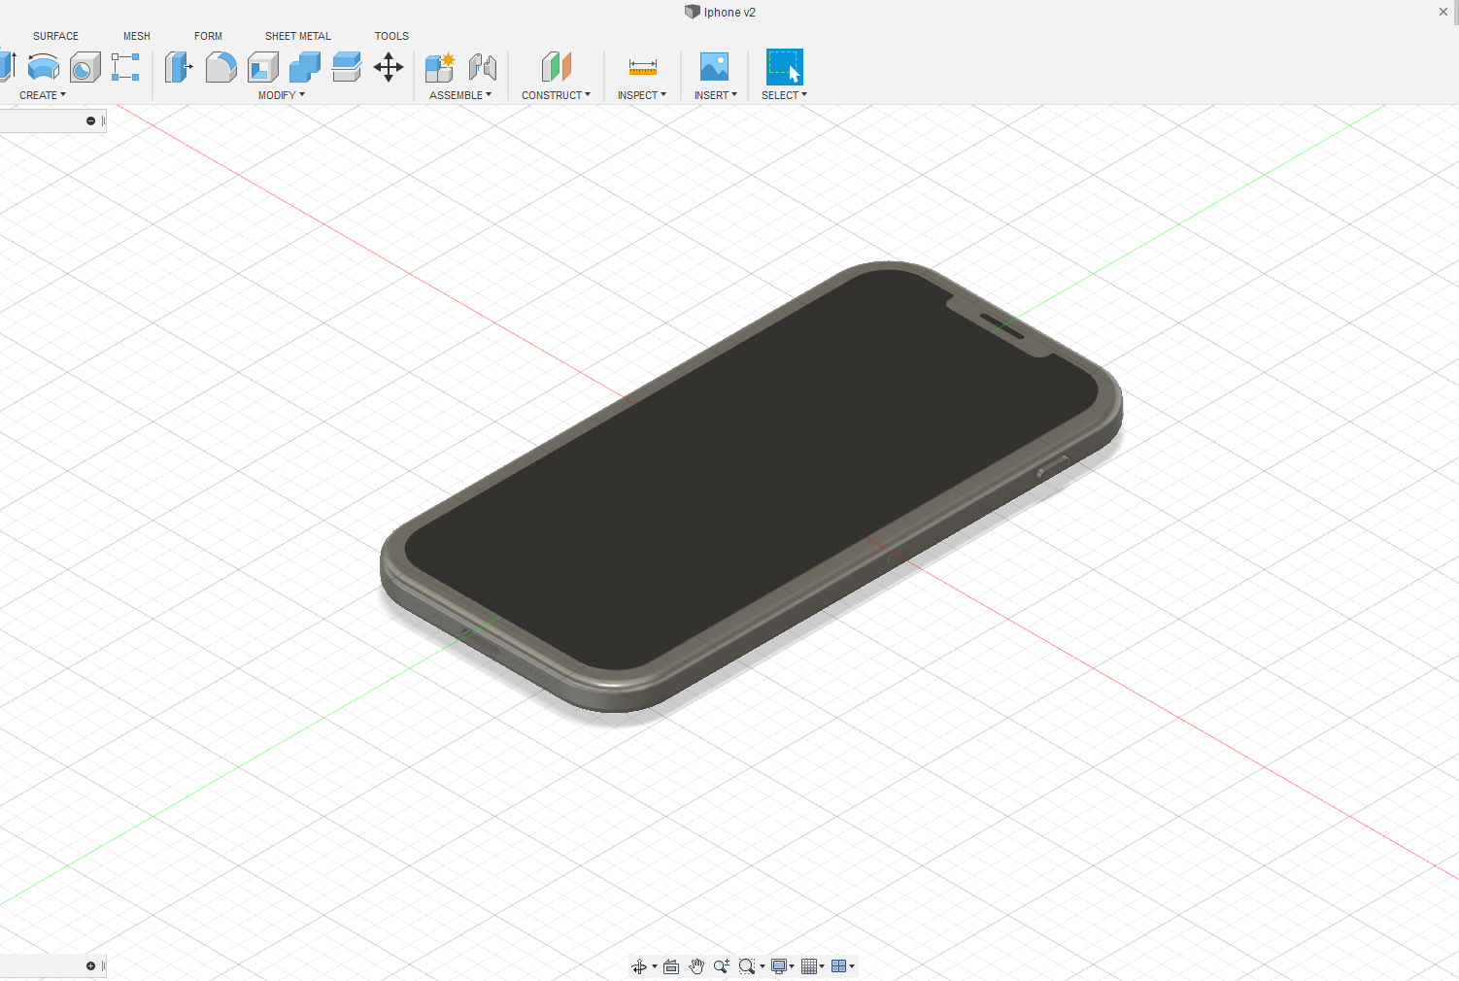Select the Joint tool under Assemble
The width and height of the screenshot is (1459, 981).
(483, 67)
